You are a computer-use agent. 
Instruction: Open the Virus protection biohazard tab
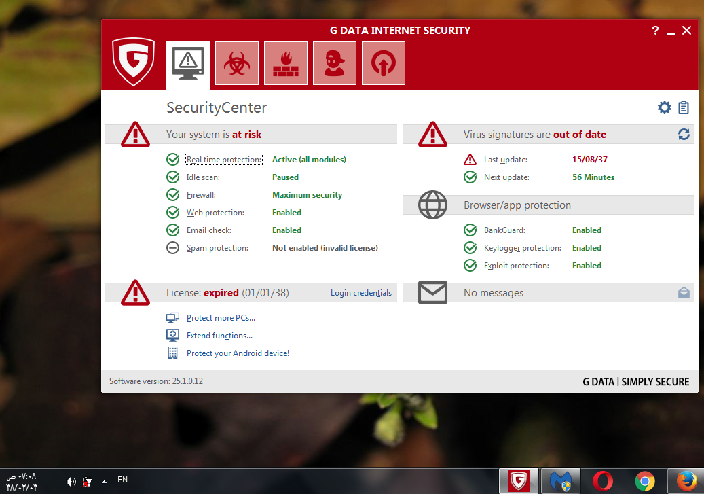[x=237, y=63]
